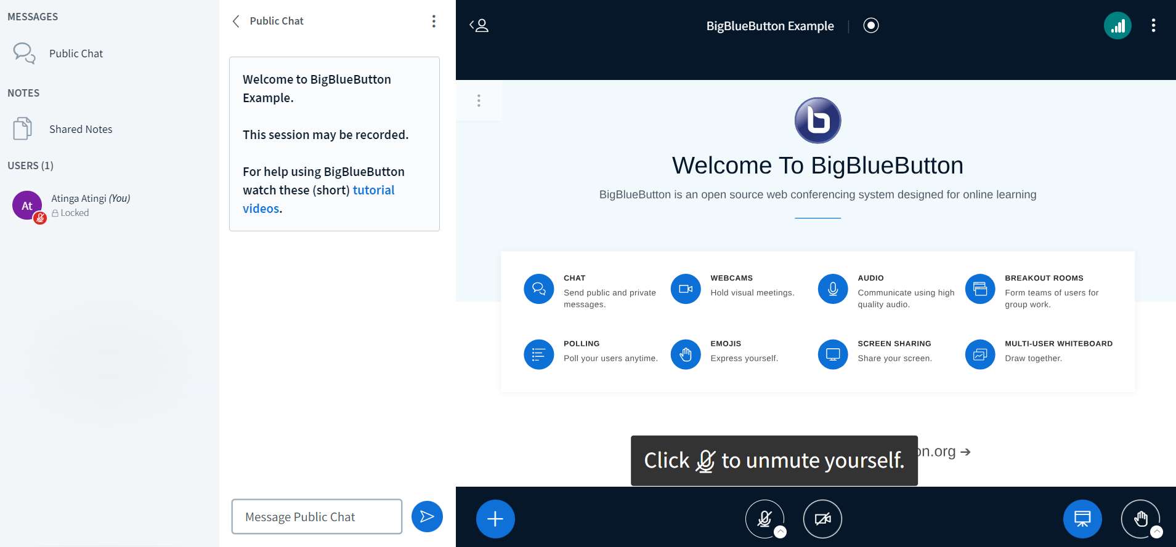The image size is (1176, 547).
Task: Click the 'Click to unmute yourself' tooltip
Action: tap(774, 460)
